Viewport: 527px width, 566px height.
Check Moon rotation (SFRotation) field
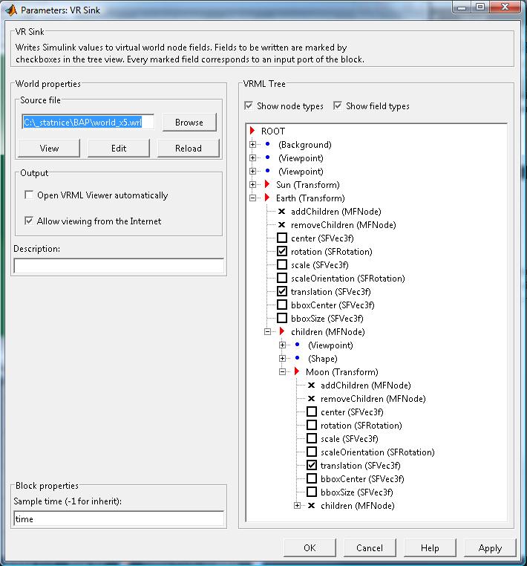(312, 425)
